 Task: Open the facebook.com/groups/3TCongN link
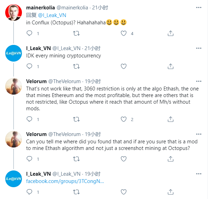[x=65, y=181]
